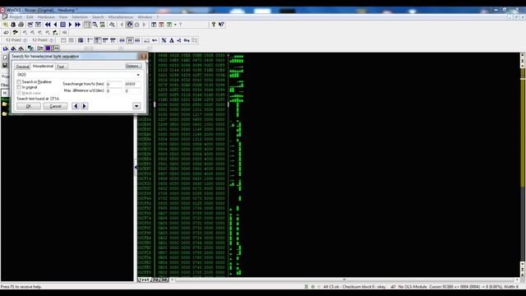Click first Max. difference input field

113,90
